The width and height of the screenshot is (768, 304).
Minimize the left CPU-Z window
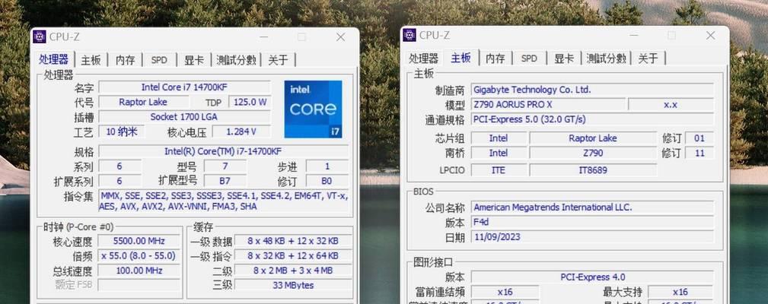264,37
